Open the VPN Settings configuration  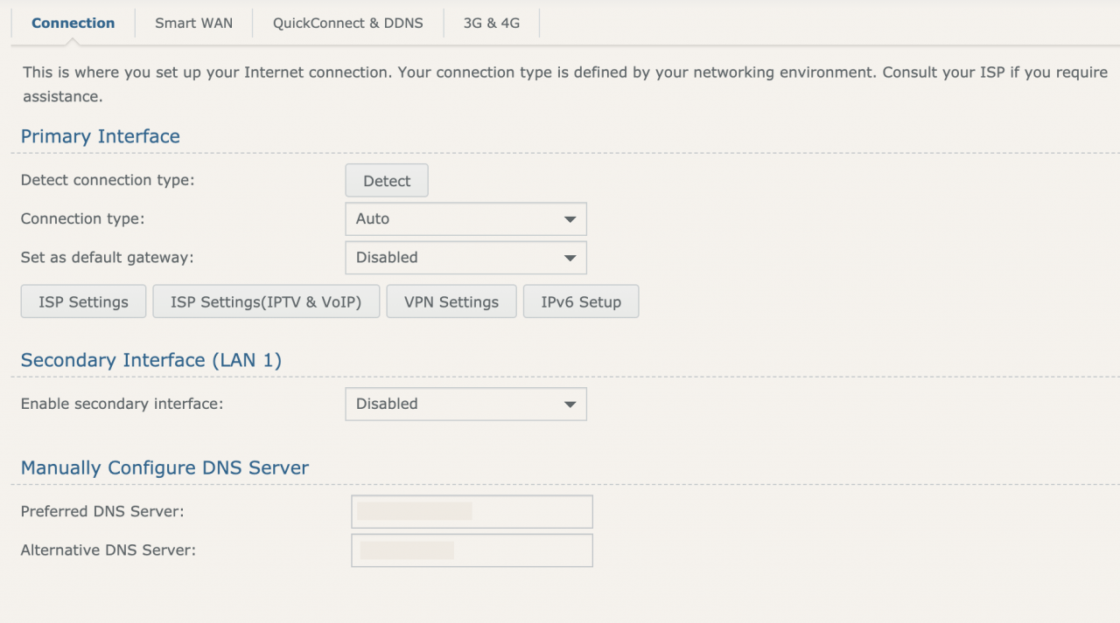(451, 301)
